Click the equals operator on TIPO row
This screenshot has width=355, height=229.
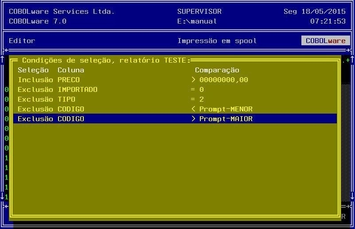pyautogui.click(x=193, y=99)
